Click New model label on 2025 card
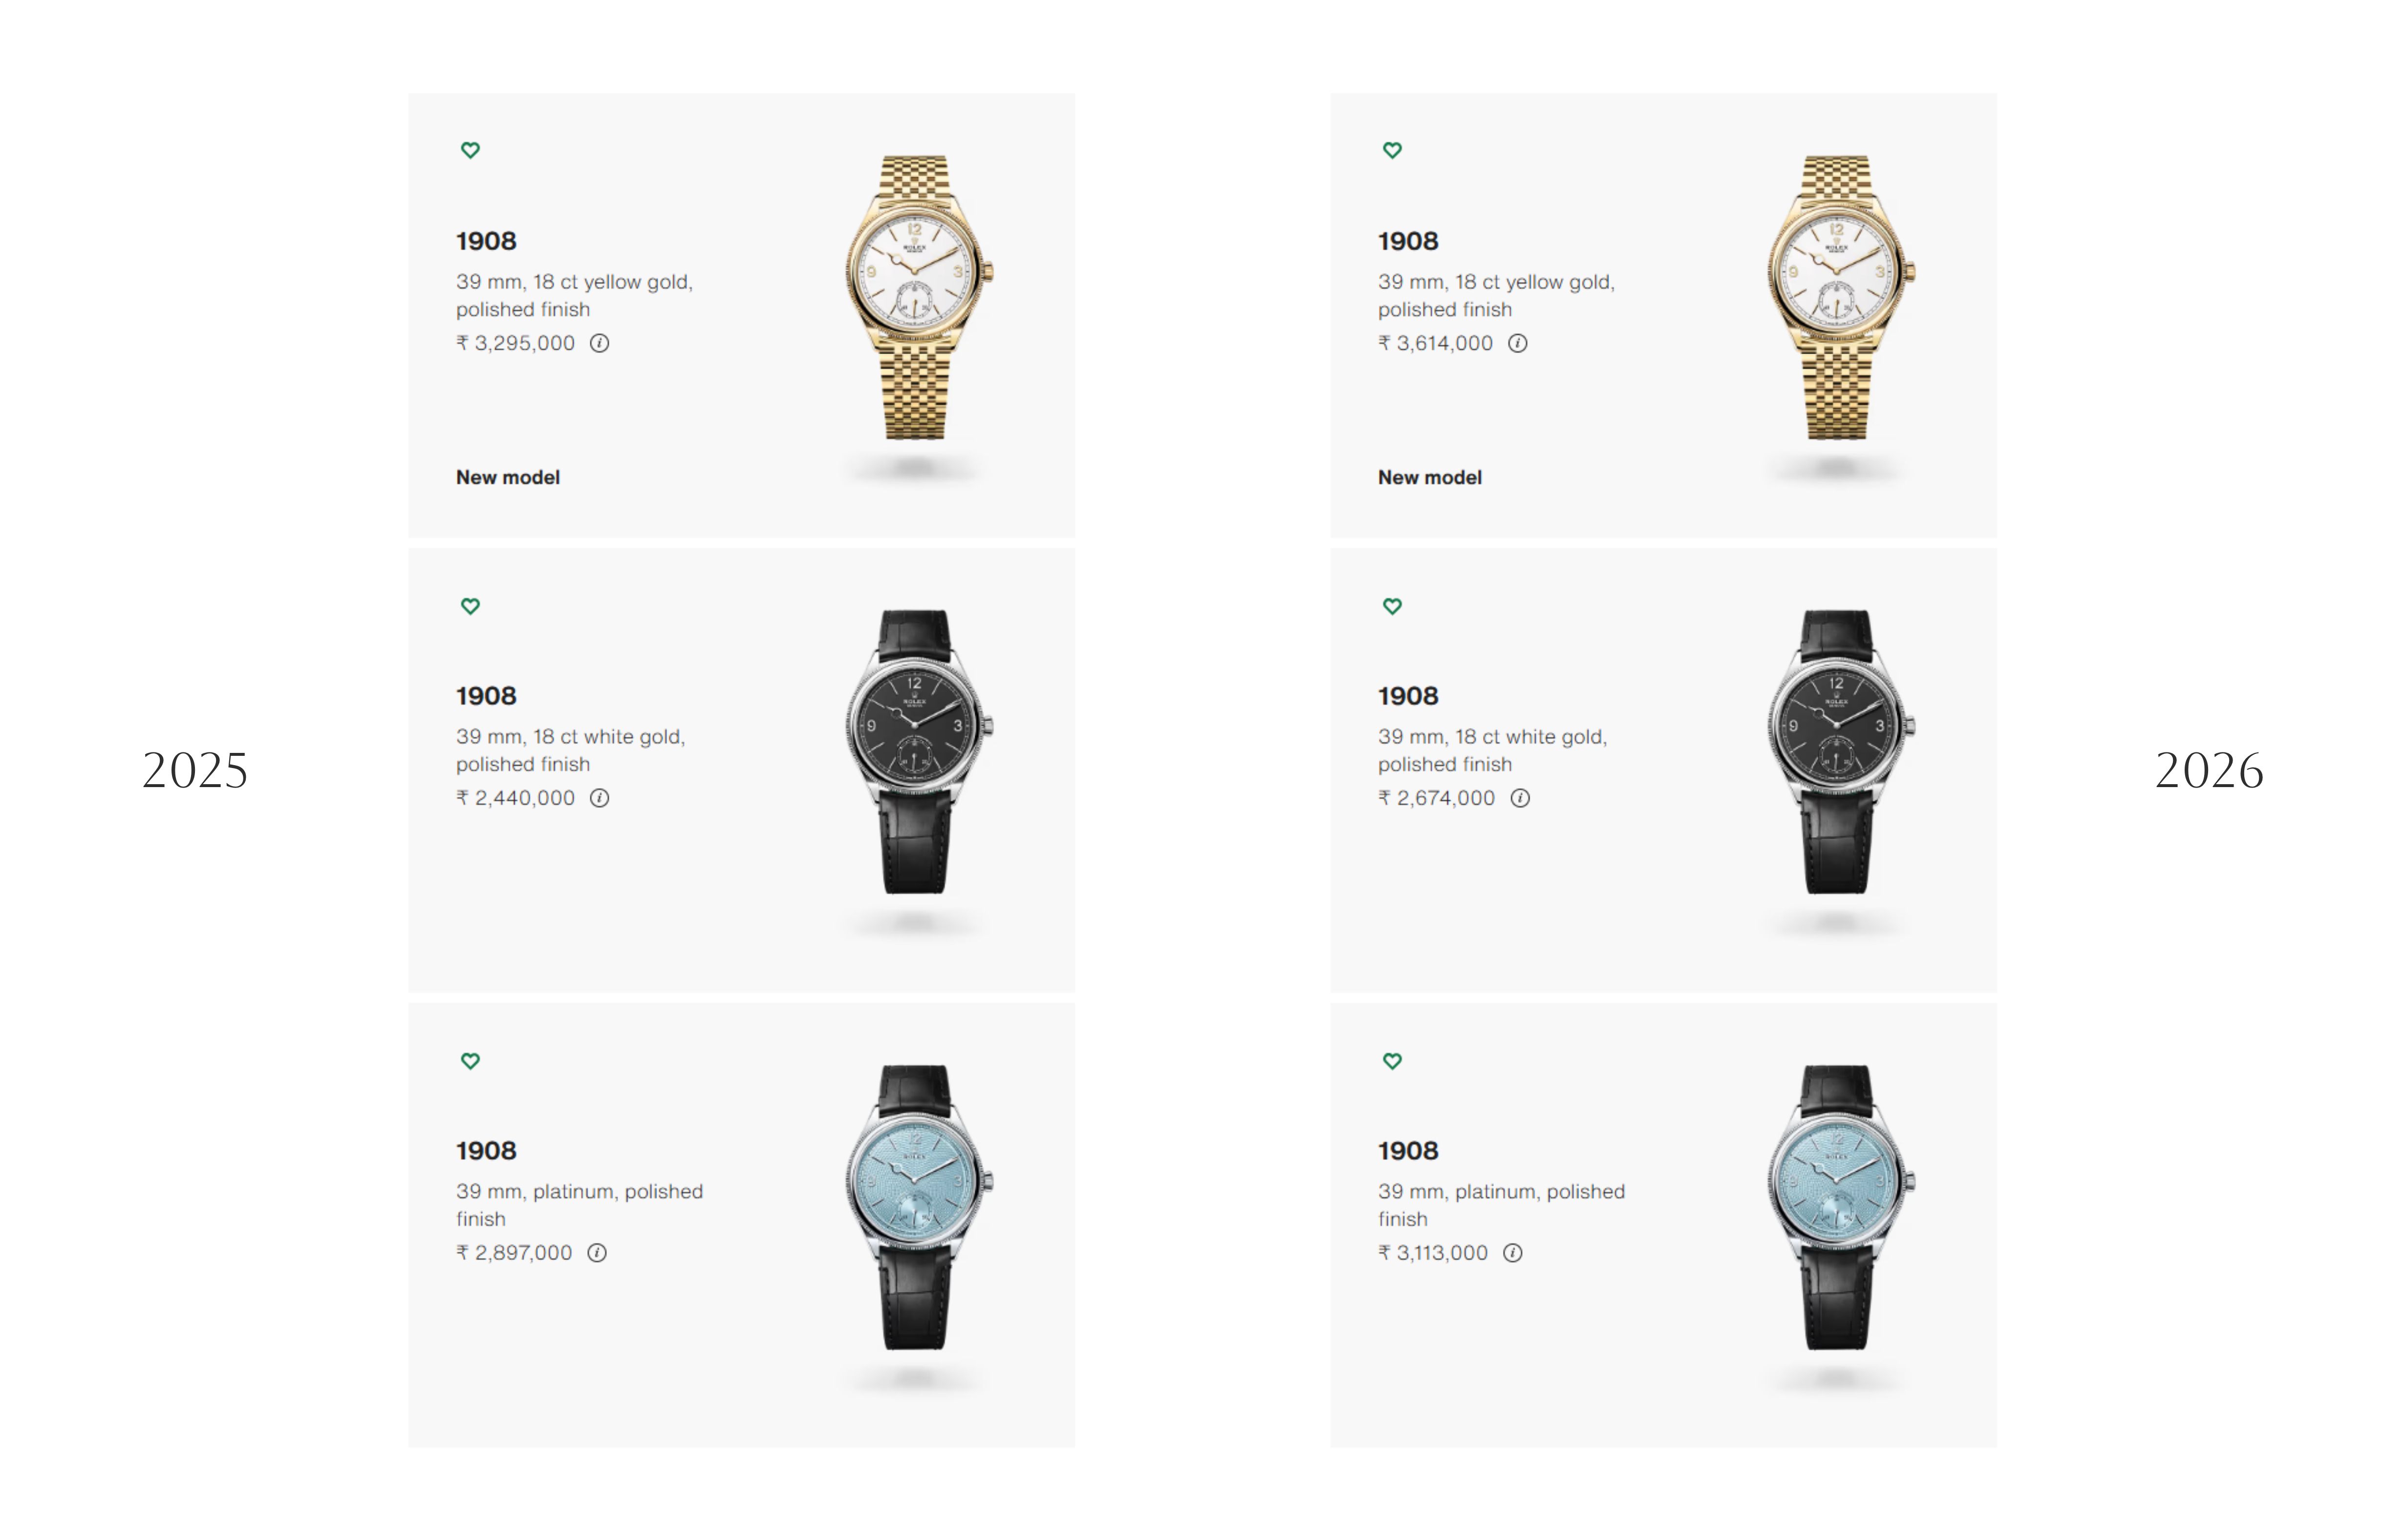 pyautogui.click(x=508, y=478)
